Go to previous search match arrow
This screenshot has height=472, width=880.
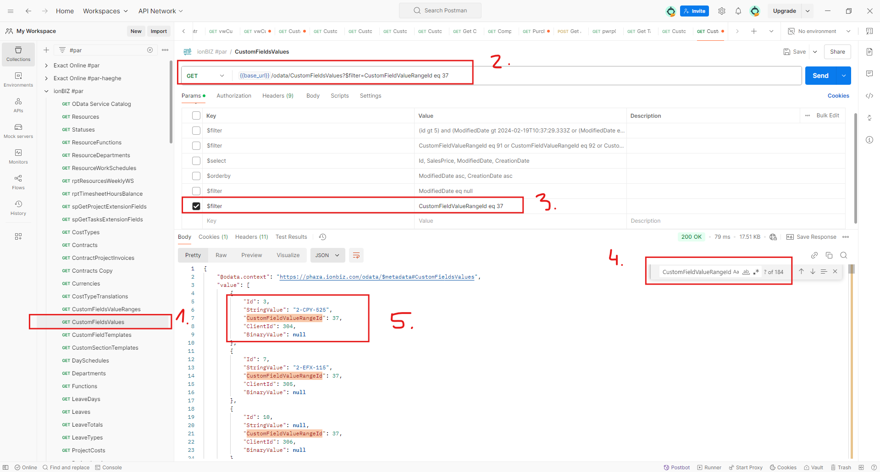(x=802, y=272)
